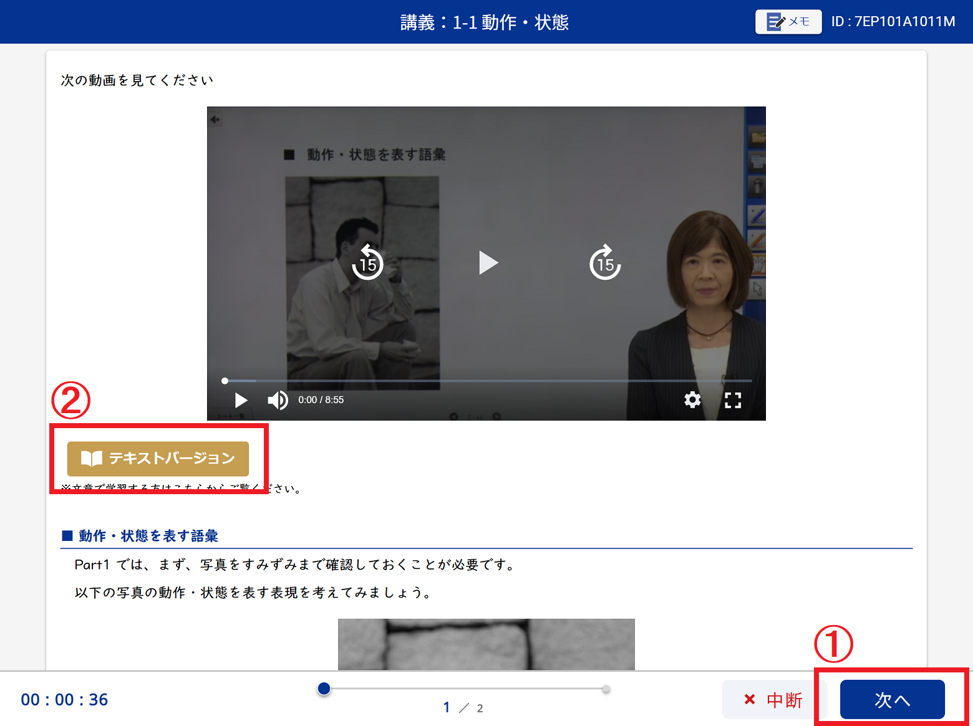Open the メモ notes button
The height and width of the screenshot is (726, 973).
(788, 22)
